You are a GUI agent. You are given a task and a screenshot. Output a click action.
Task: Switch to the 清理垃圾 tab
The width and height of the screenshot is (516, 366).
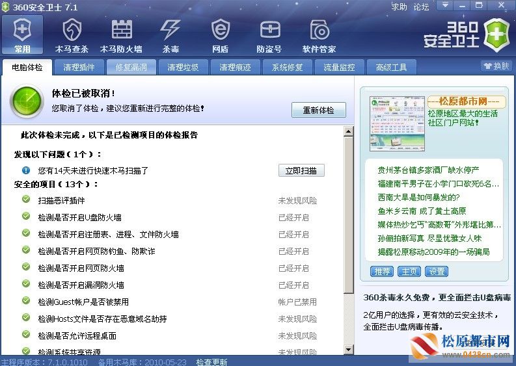coord(183,68)
